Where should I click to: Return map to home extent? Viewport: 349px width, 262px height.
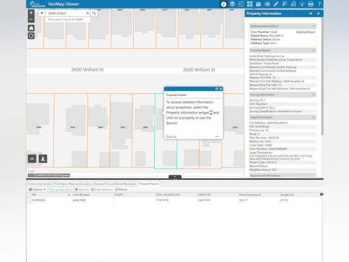pyautogui.click(x=31, y=28)
